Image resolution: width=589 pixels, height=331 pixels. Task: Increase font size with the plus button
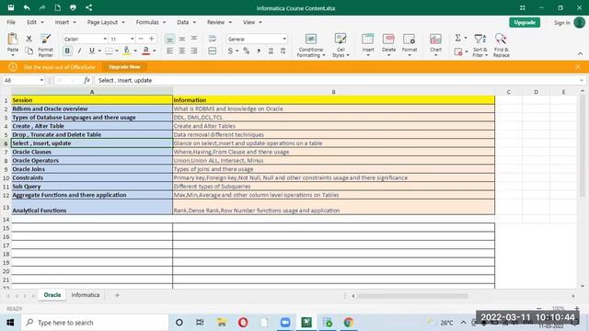(x=151, y=39)
